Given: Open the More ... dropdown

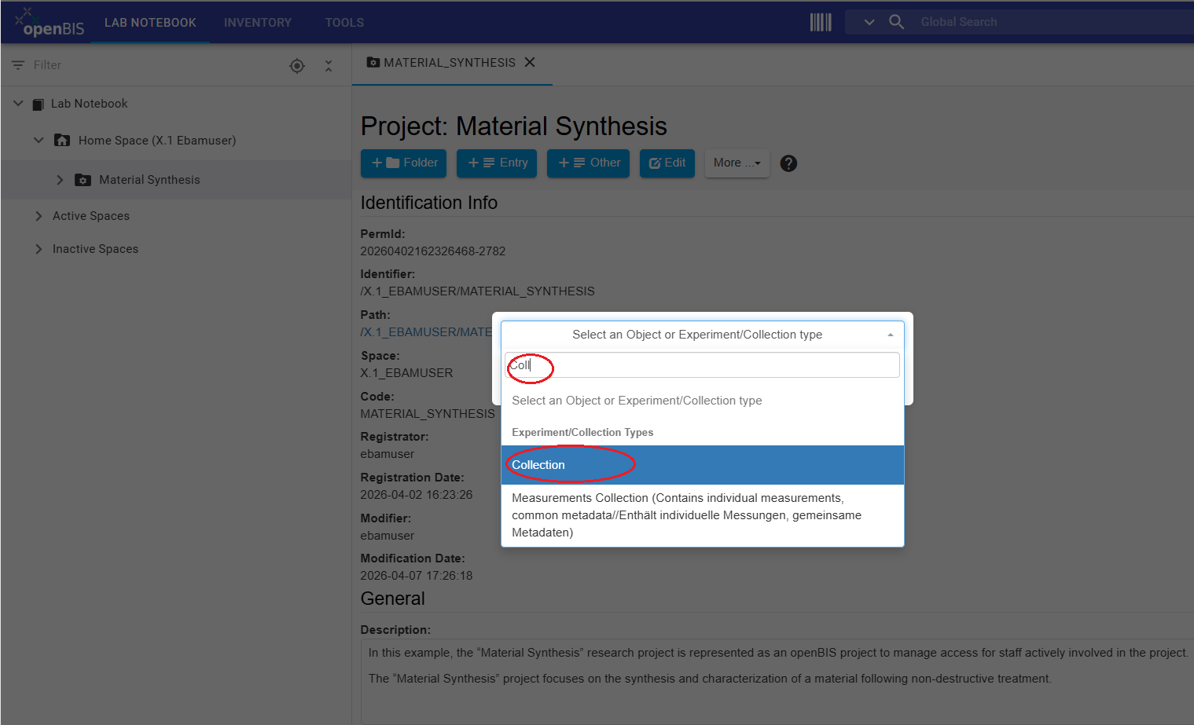Looking at the screenshot, I should click(737, 163).
